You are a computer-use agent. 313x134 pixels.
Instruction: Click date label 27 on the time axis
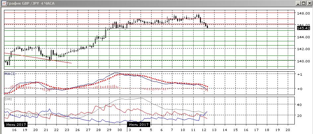[x=88, y=130]
